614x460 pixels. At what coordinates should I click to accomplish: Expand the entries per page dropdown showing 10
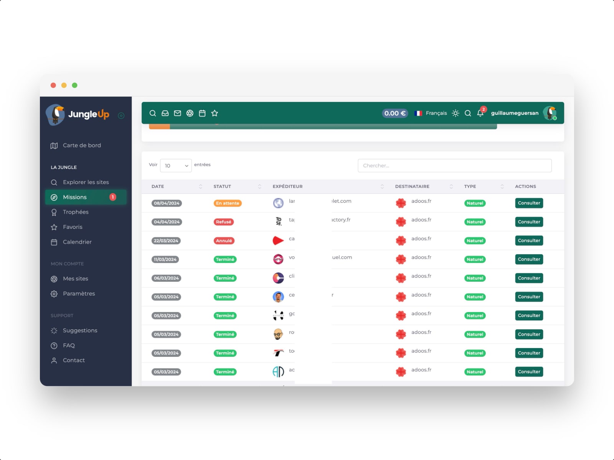(x=176, y=166)
